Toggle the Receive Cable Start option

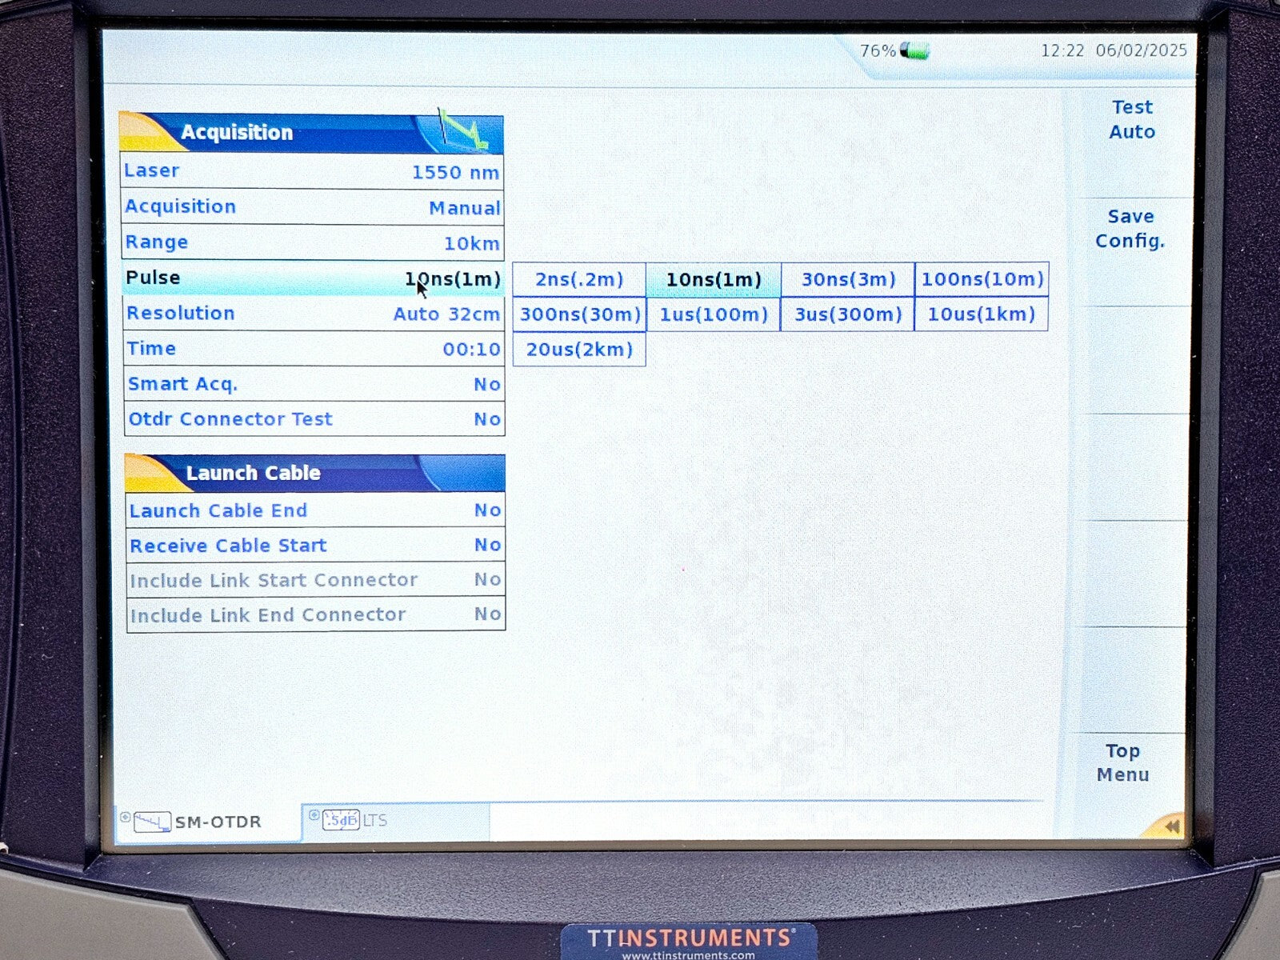[315, 546]
